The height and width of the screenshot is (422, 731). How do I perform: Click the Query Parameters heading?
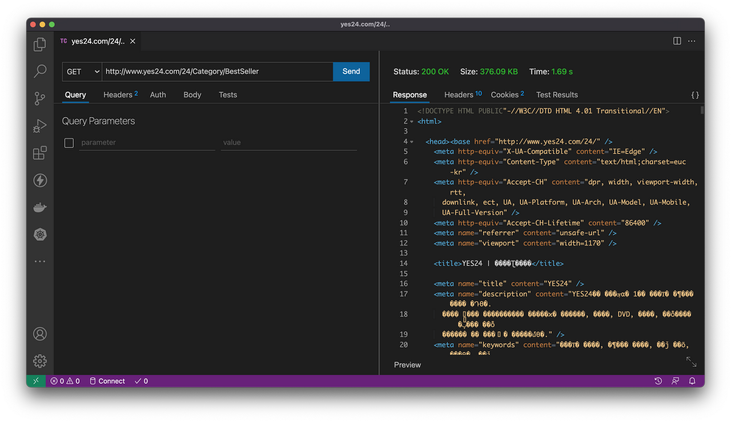pyautogui.click(x=98, y=121)
